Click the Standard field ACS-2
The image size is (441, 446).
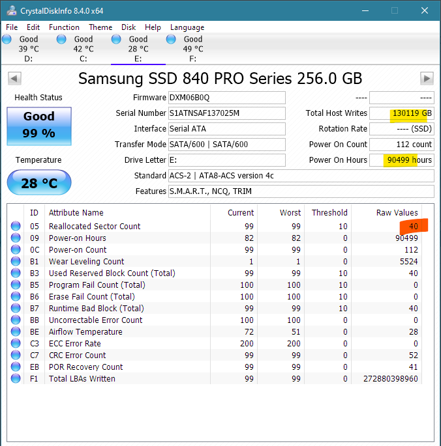coord(301,176)
